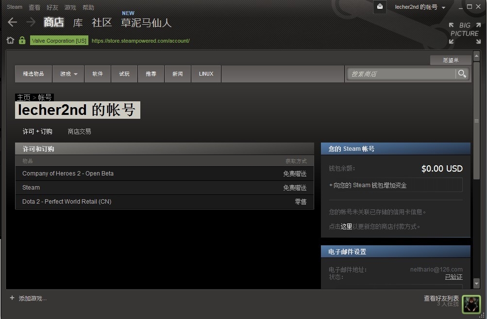Image resolution: width=487 pixels, height=319 pixels.
Task: Click the store search magnifier icon
Action: [x=462, y=74]
